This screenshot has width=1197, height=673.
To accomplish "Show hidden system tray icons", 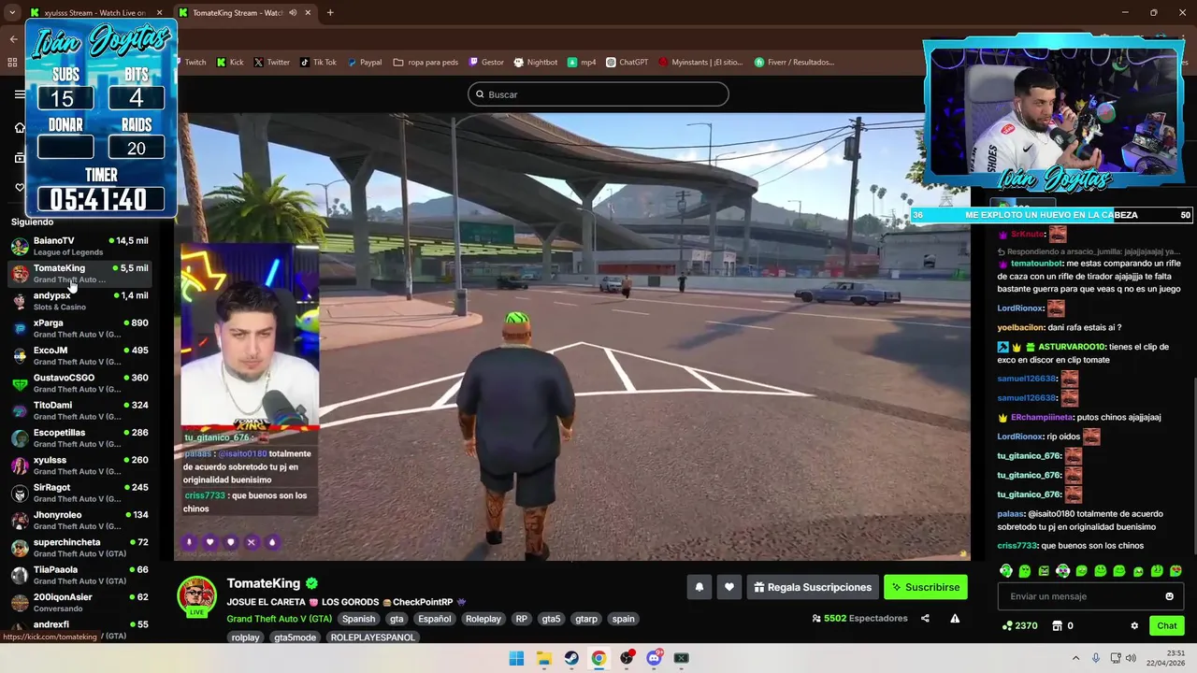I will click(x=1075, y=658).
